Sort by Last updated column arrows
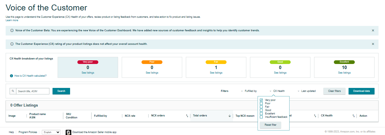Screen dimensions: 385x135 click(315, 116)
